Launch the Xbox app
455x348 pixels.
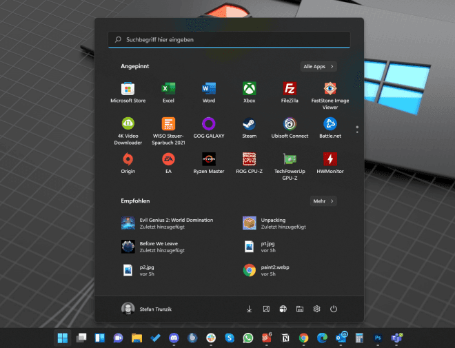tap(250, 93)
